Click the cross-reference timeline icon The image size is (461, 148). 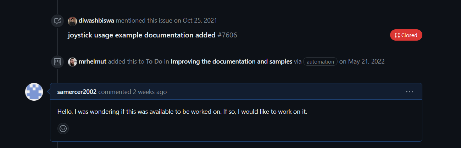pos(57,21)
